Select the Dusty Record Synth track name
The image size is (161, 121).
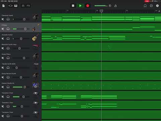pos(9,74)
